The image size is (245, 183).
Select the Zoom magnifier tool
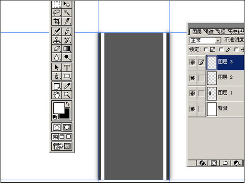[67, 95]
